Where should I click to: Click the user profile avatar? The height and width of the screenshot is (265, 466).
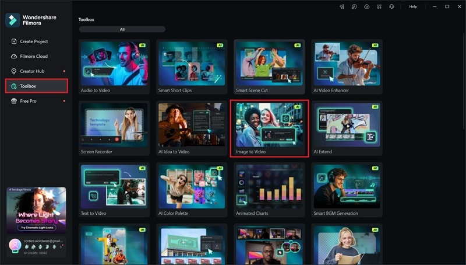[15, 245]
